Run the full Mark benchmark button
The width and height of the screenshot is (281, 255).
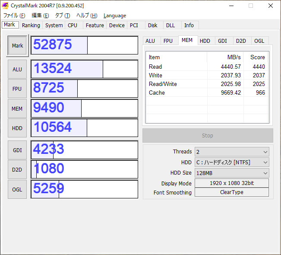17,45
